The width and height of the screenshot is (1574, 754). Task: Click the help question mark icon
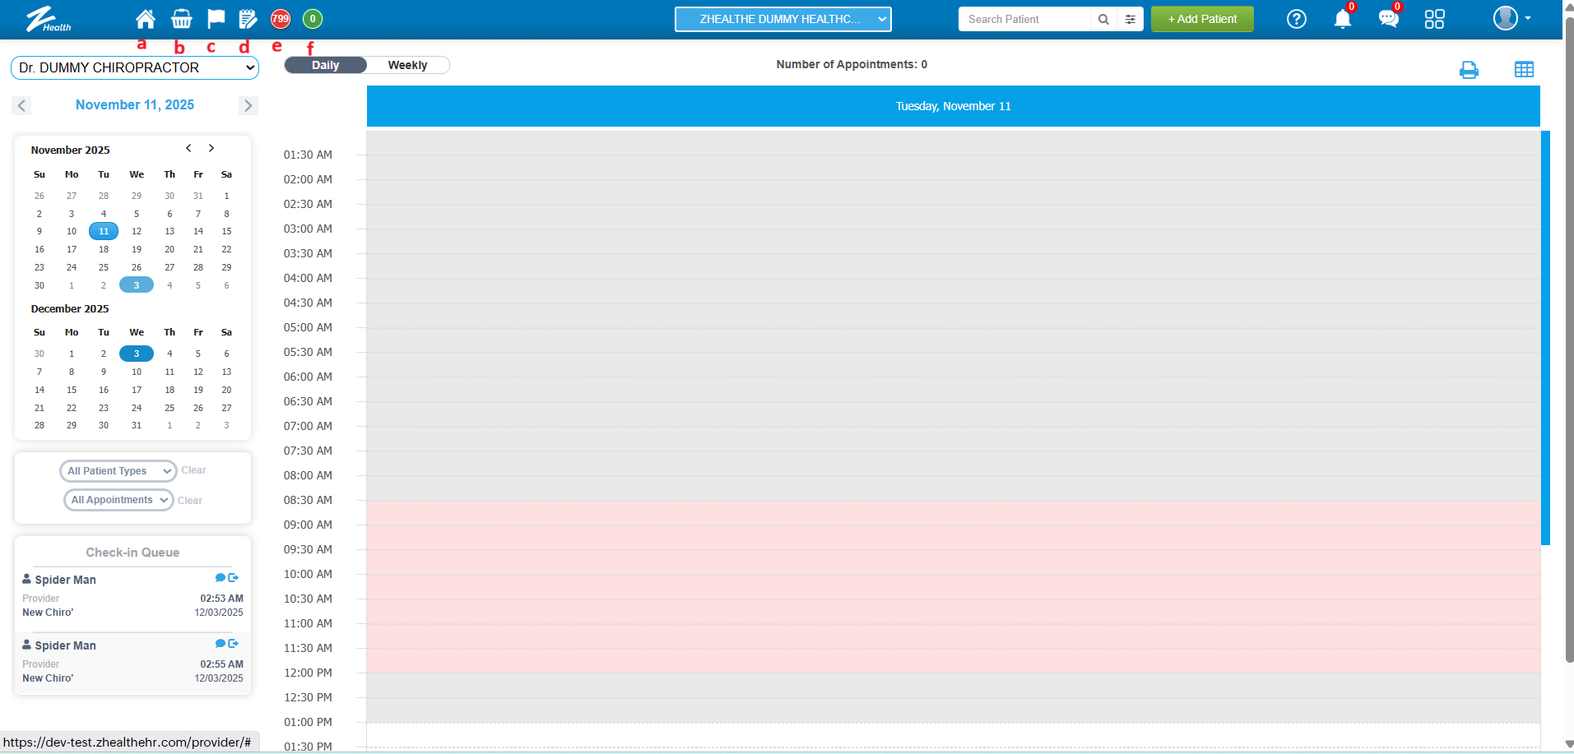pyautogui.click(x=1296, y=19)
